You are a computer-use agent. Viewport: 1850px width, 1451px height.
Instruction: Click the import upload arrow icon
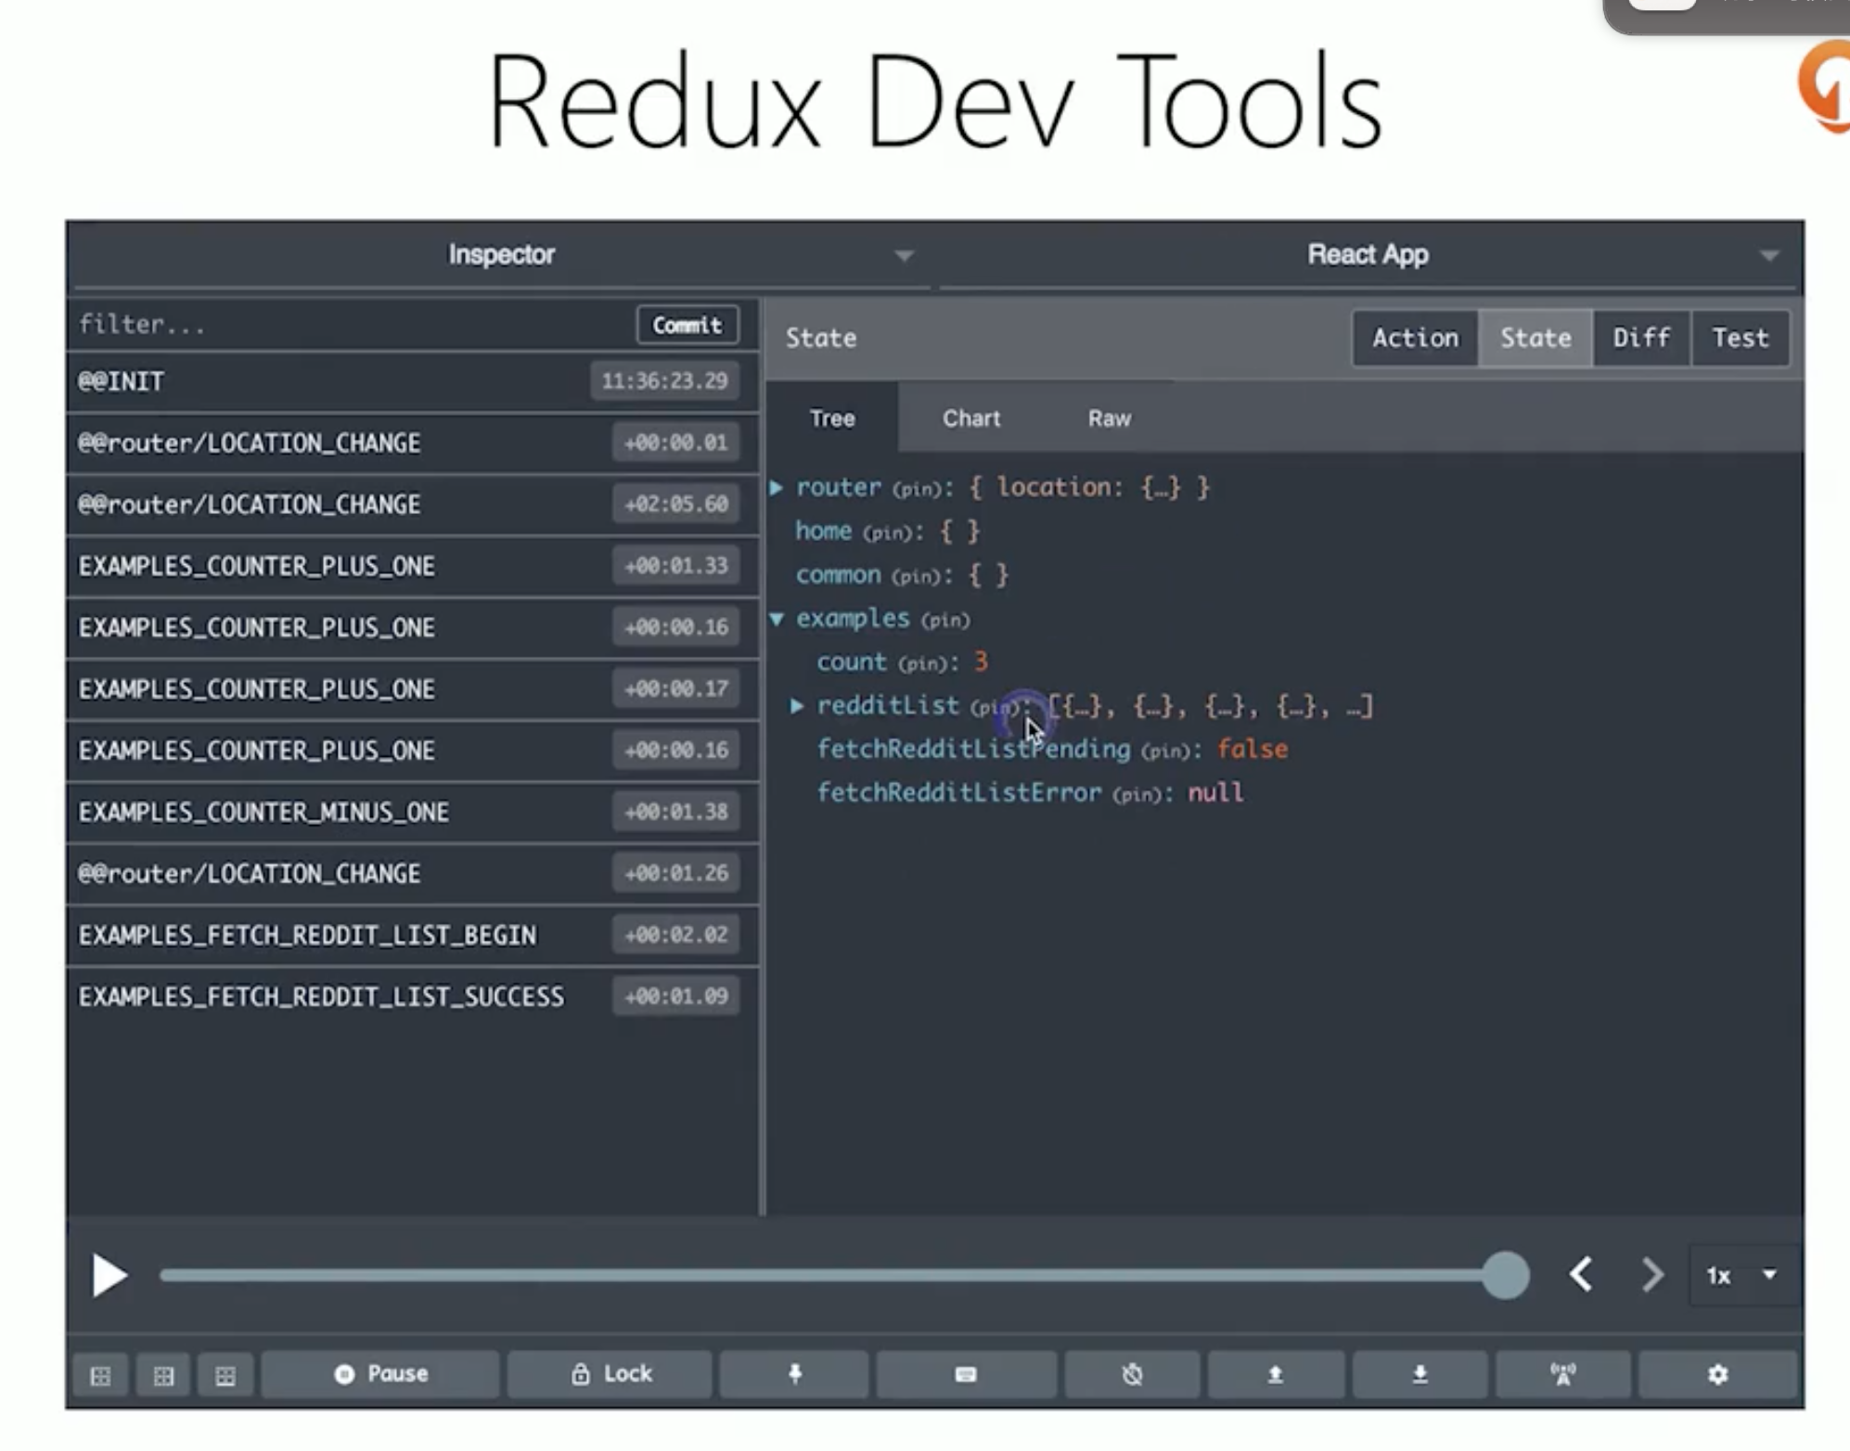(1276, 1374)
